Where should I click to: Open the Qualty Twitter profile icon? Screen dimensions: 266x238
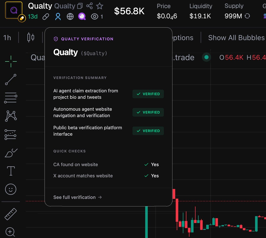pos(58,16)
